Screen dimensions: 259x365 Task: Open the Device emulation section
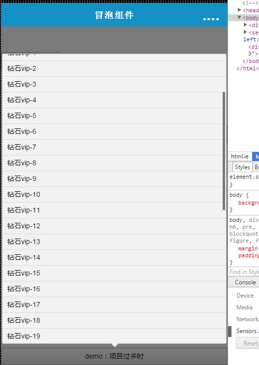pos(245,296)
